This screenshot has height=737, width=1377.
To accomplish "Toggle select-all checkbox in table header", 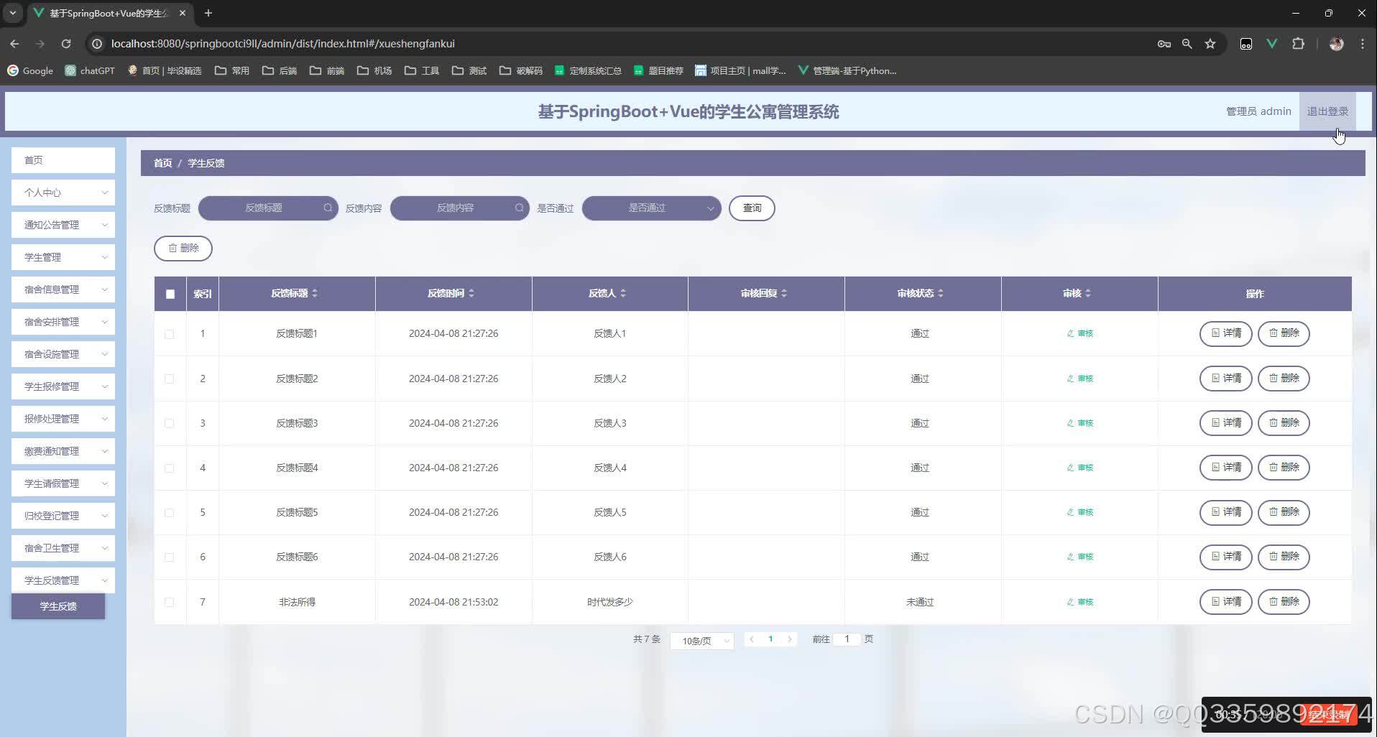I will [x=170, y=294].
